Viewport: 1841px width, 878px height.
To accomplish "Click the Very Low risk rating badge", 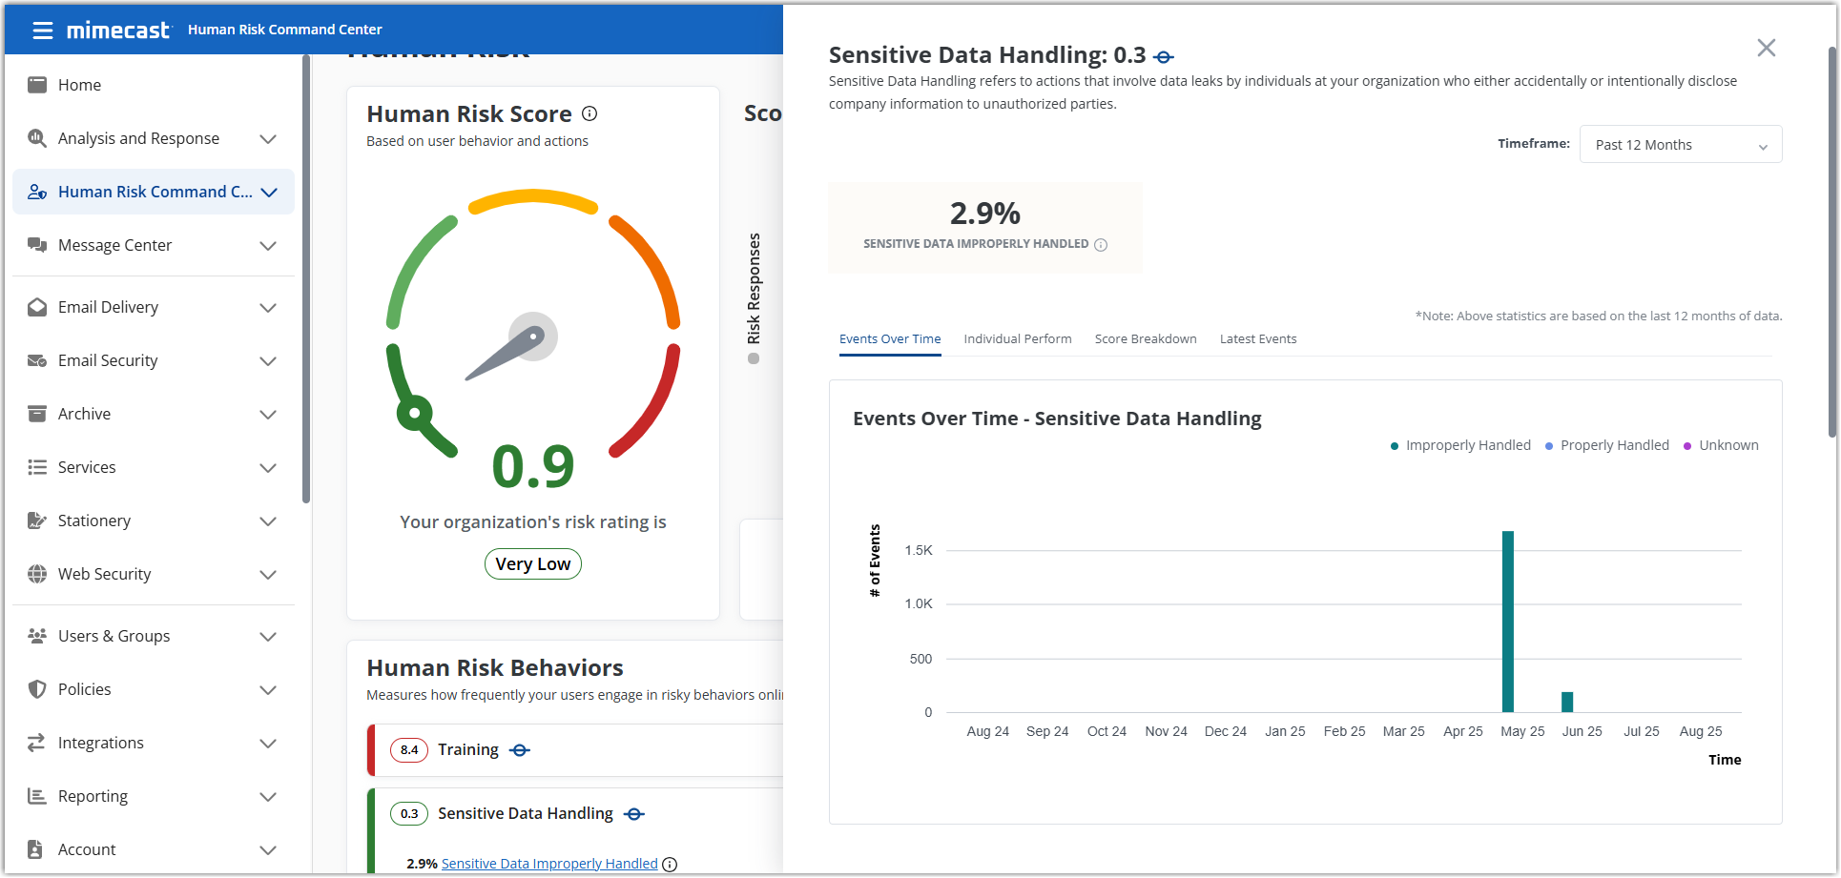I will click(x=532, y=564).
